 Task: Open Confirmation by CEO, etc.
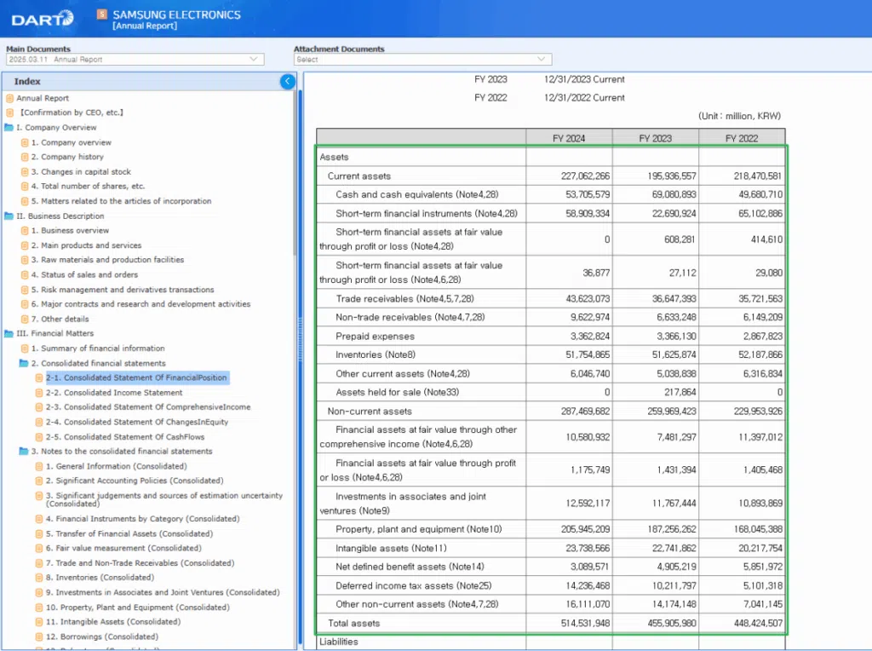(72, 112)
